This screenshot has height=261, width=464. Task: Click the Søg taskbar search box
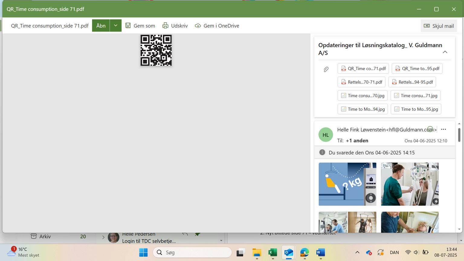(x=192, y=252)
